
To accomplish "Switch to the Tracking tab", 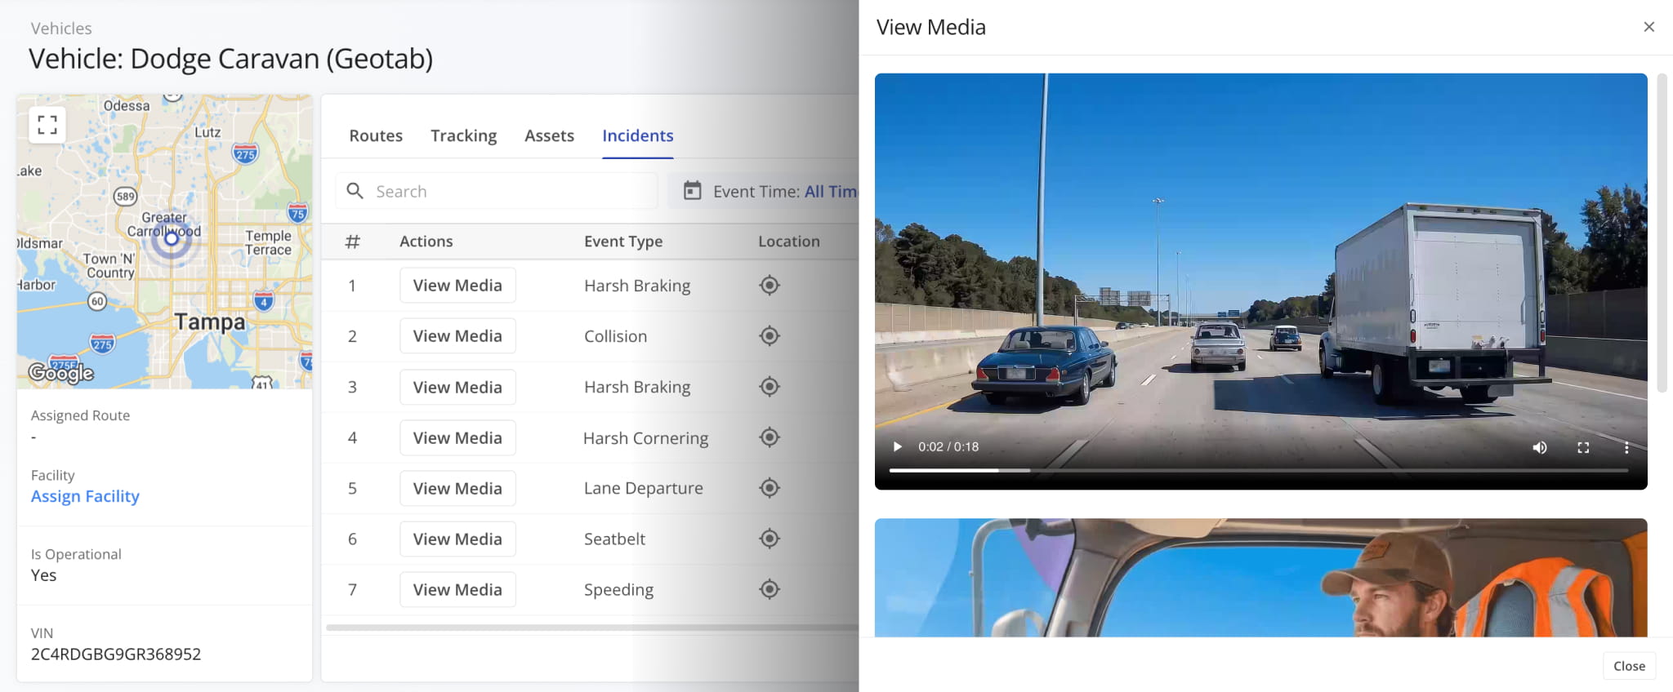I will coord(464,135).
